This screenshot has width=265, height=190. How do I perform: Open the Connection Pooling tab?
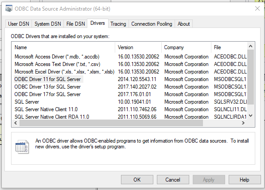tap(152, 24)
